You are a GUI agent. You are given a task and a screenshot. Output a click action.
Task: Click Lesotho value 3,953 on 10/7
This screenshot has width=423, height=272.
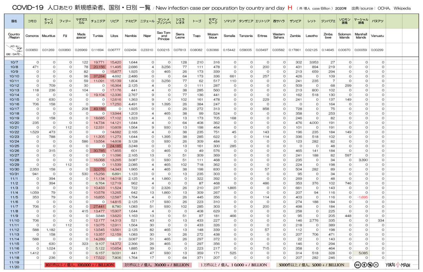[314, 62]
